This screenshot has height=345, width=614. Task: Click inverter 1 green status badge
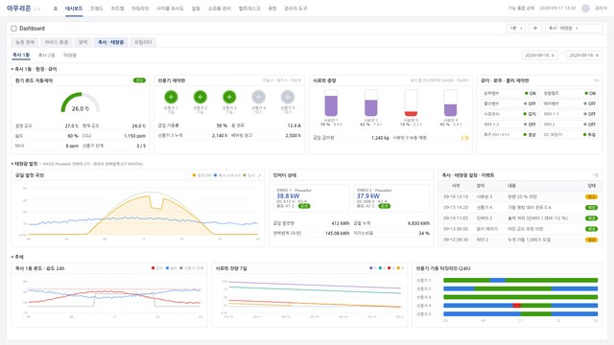(x=304, y=206)
